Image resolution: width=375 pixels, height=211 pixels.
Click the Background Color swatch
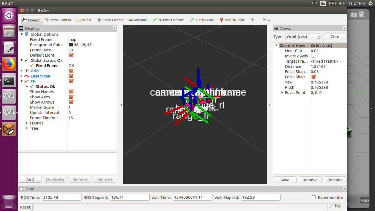click(x=71, y=45)
